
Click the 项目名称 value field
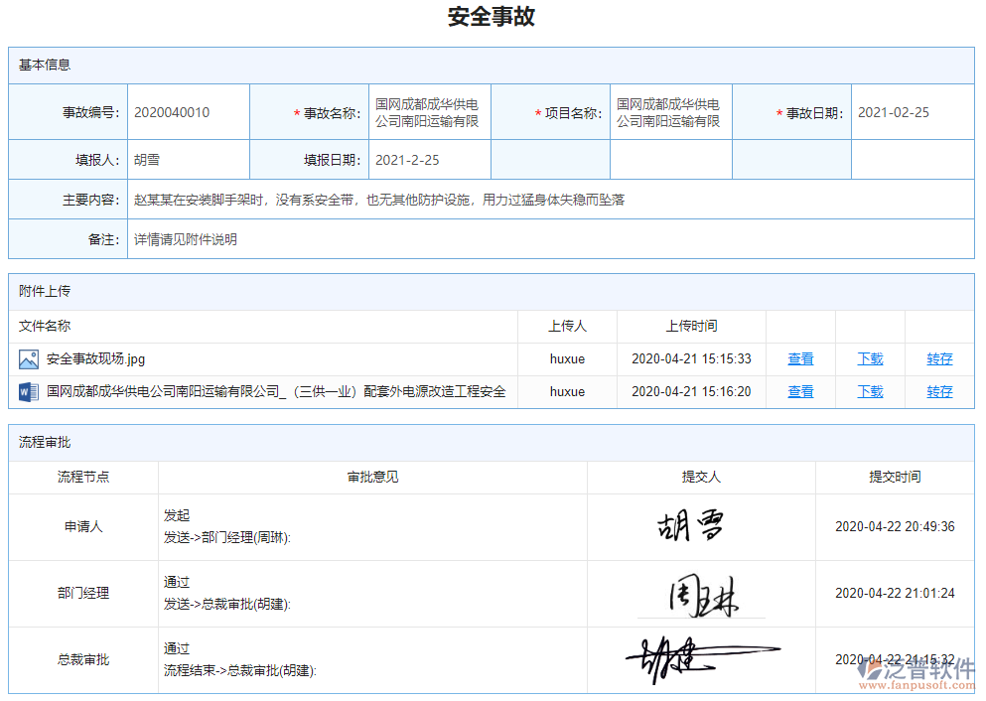(x=670, y=113)
